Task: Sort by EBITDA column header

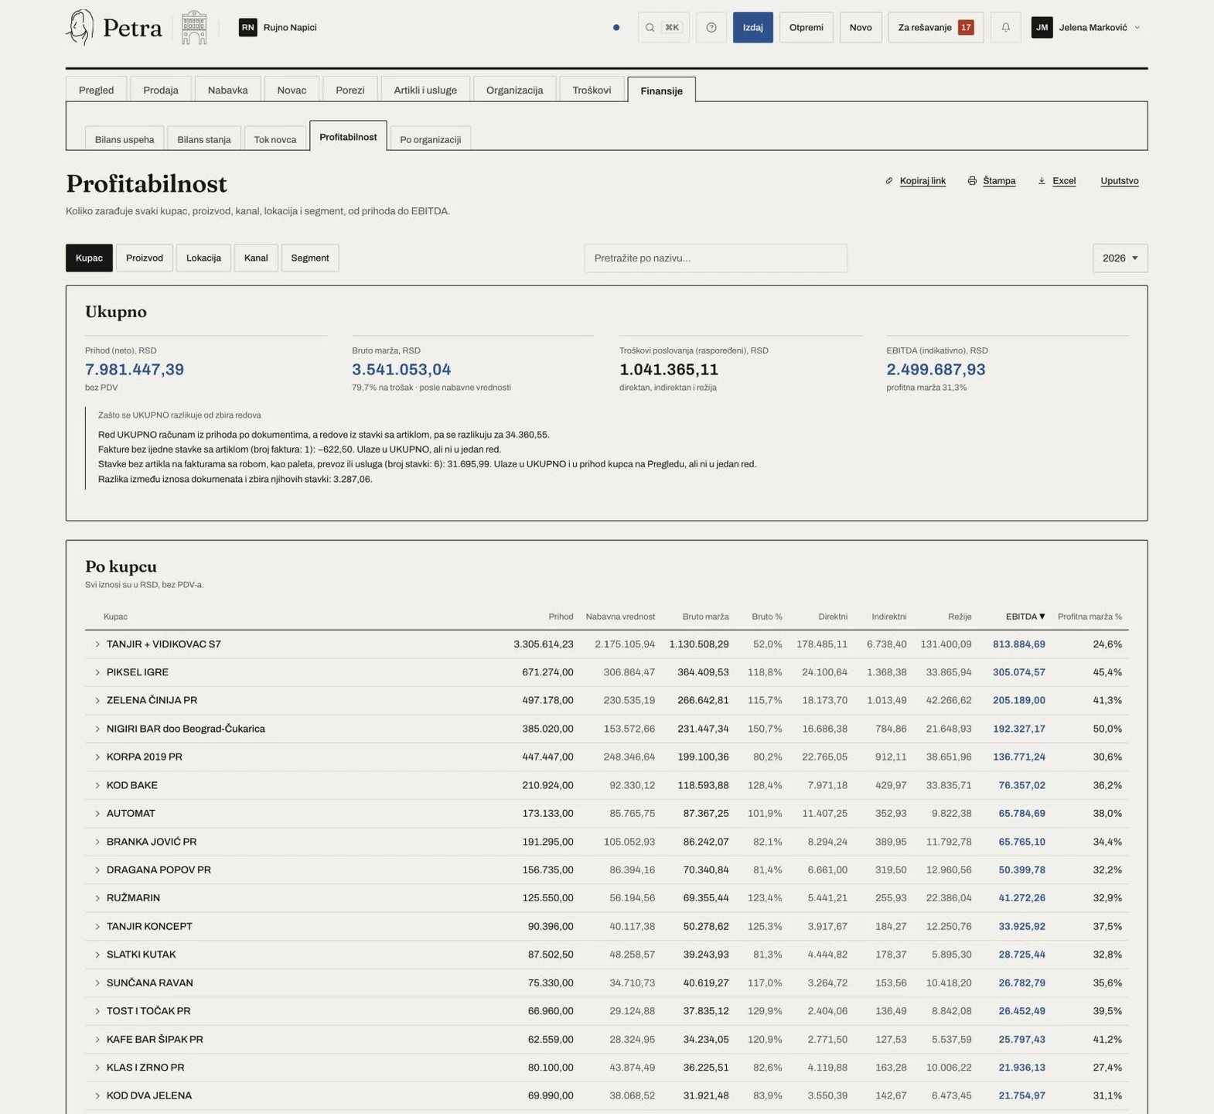Action: click(1025, 617)
